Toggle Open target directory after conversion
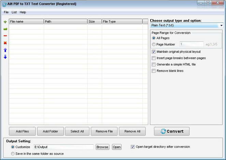This screenshot has width=226, height=160. pos(132,147)
